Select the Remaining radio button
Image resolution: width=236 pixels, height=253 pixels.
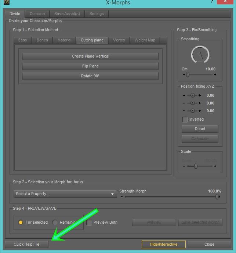point(55,222)
